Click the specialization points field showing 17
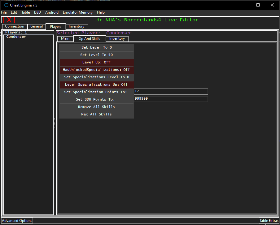The height and width of the screenshot is (225, 280). (171, 92)
